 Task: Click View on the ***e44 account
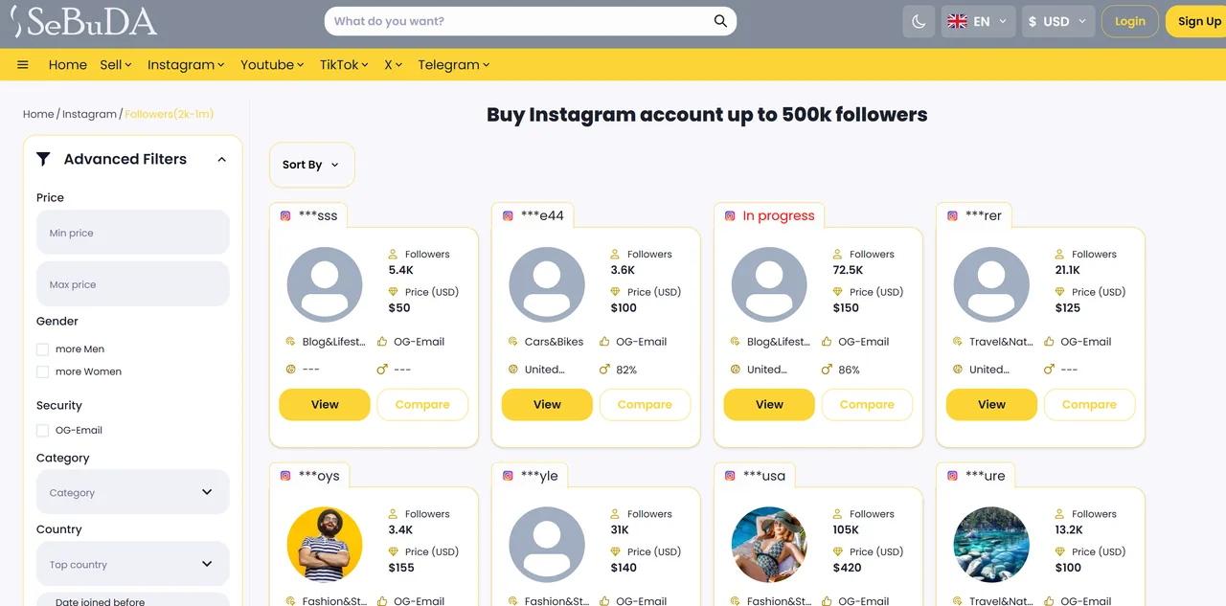[x=547, y=405]
